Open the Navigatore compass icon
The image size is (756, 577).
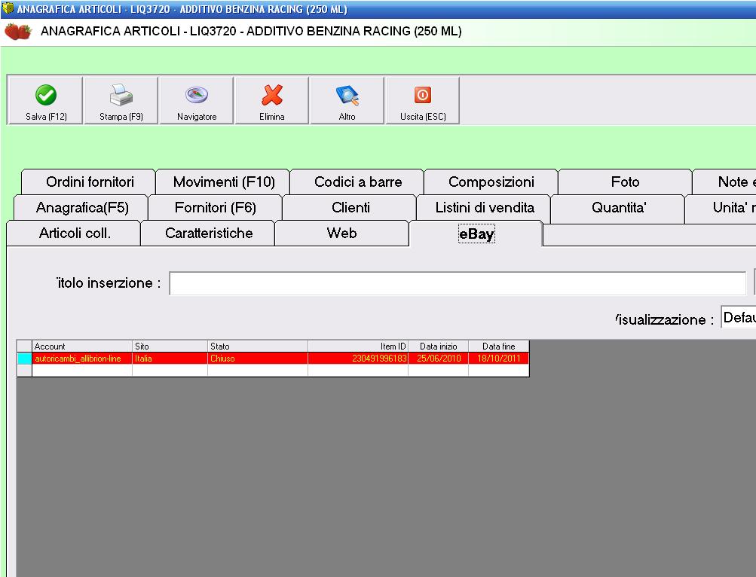pyautogui.click(x=197, y=95)
